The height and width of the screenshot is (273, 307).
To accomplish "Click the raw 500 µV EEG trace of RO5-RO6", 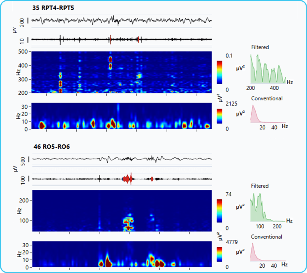I will [122, 159].
